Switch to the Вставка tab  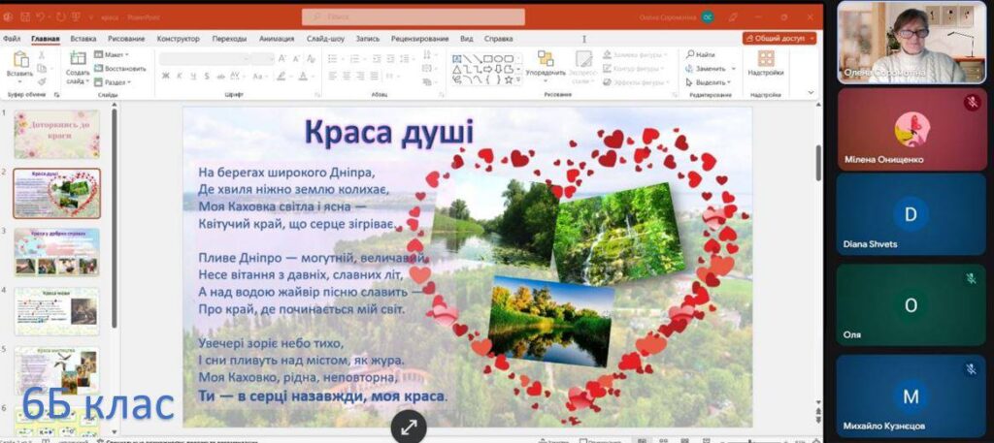click(x=83, y=39)
